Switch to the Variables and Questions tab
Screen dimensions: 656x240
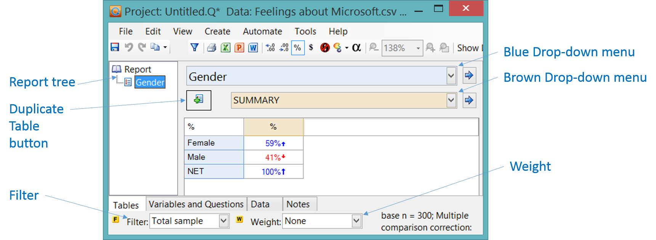pyautogui.click(x=196, y=204)
